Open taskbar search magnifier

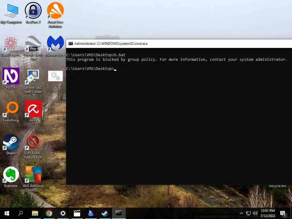[x=21, y=213]
